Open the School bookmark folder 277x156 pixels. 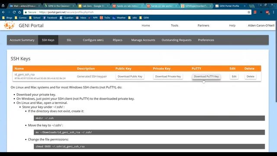(35, 18)
